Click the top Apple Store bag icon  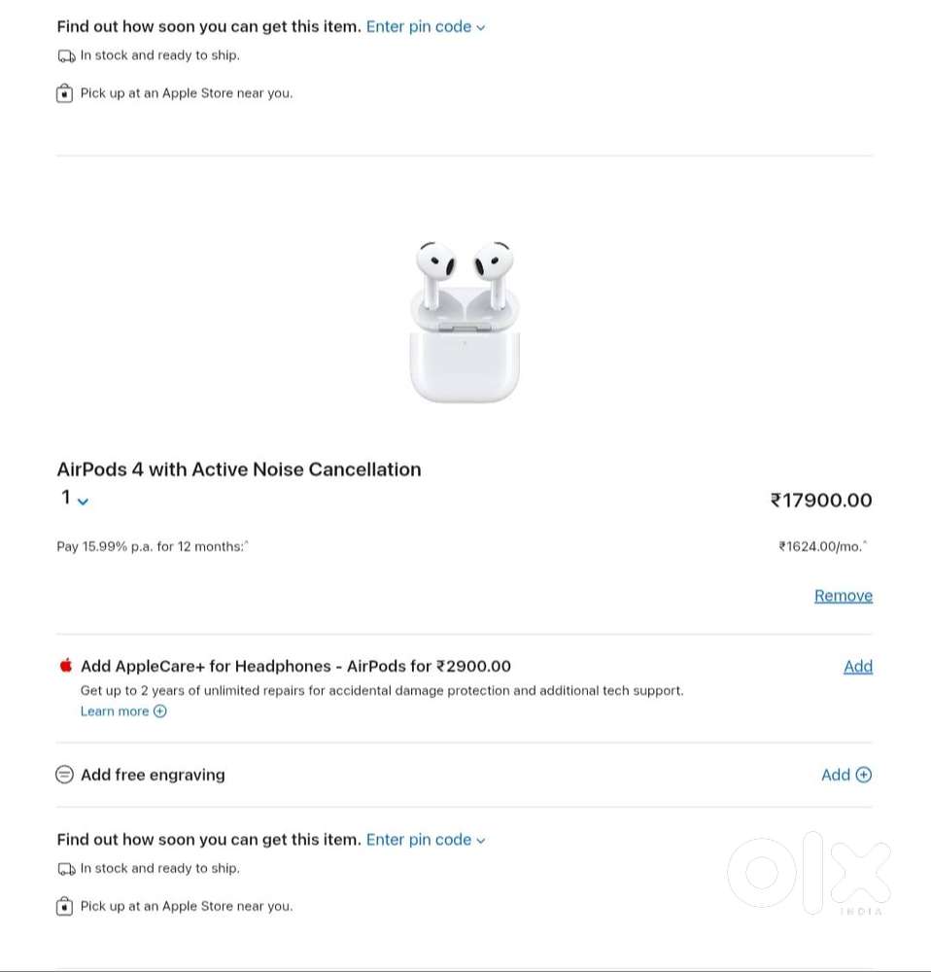65,94
